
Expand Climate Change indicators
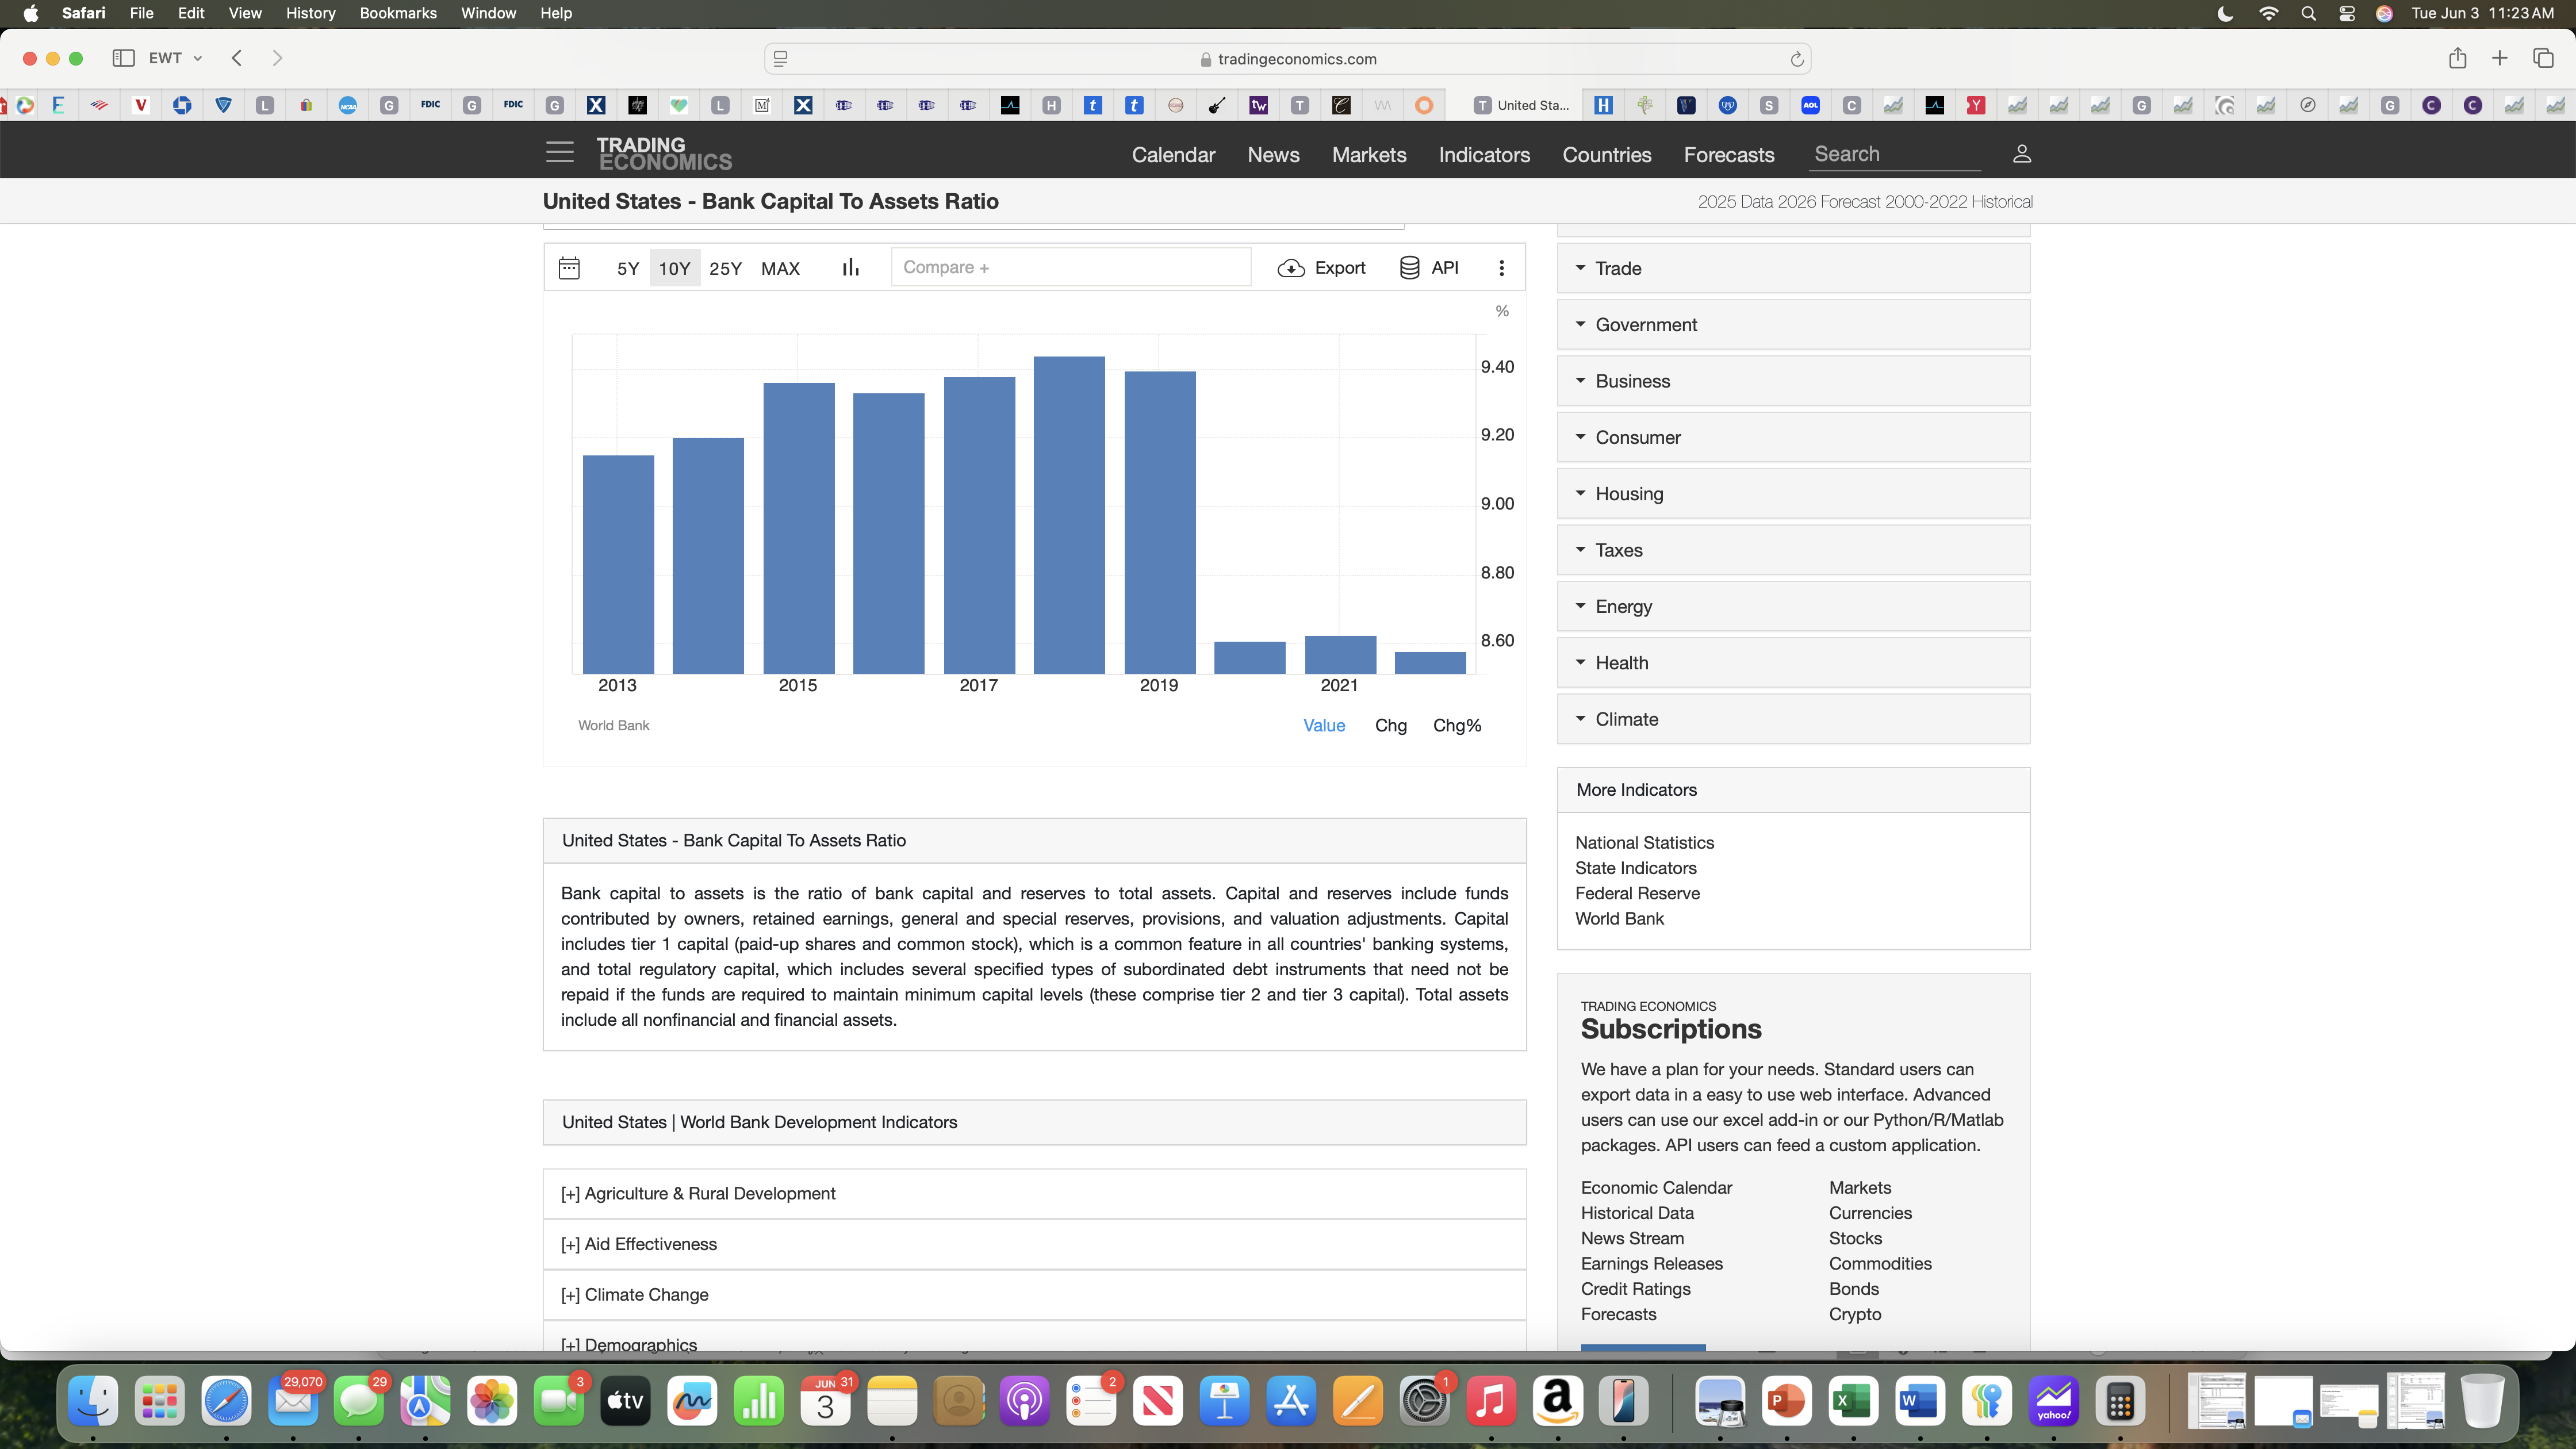point(1034,1294)
